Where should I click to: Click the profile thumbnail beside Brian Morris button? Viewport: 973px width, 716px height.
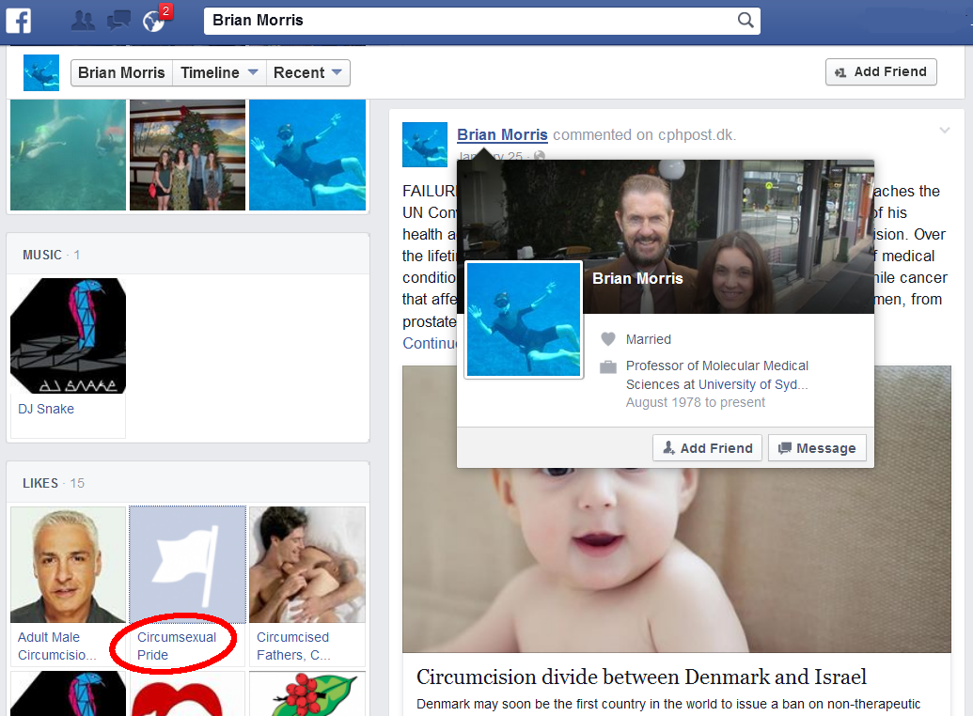pyautogui.click(x=41, y=72)
